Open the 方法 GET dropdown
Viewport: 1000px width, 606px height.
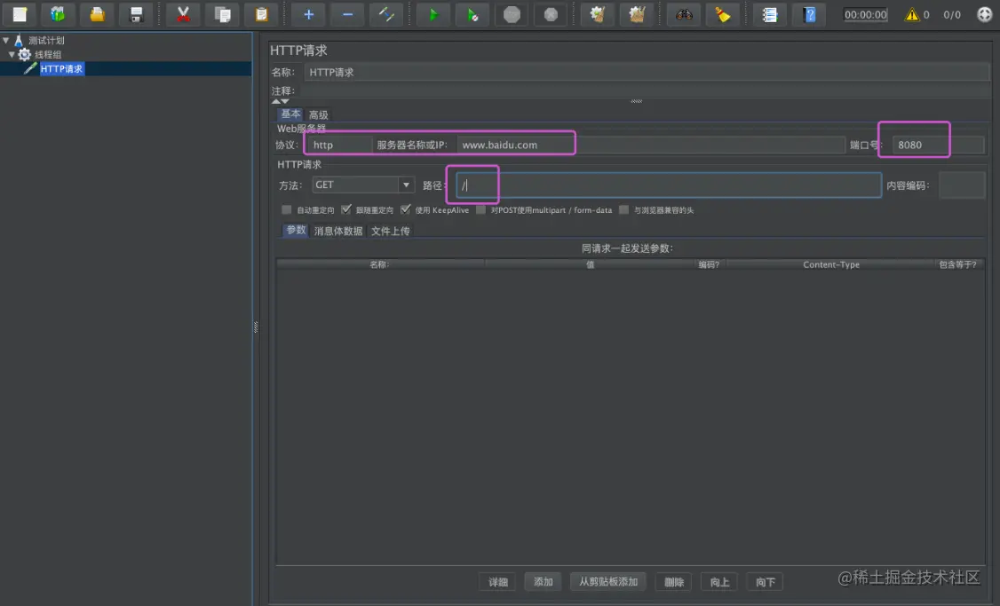click(x=363, y=185)
